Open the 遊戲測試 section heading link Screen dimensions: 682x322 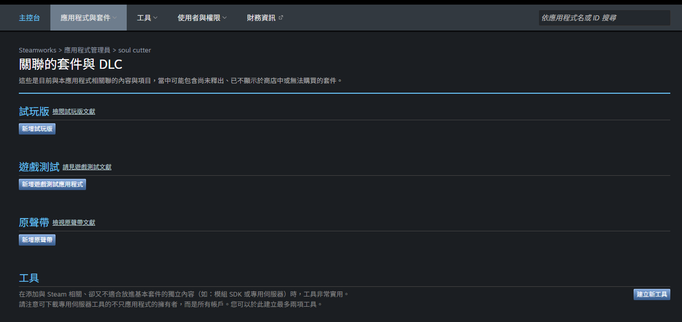click(39, 166)
